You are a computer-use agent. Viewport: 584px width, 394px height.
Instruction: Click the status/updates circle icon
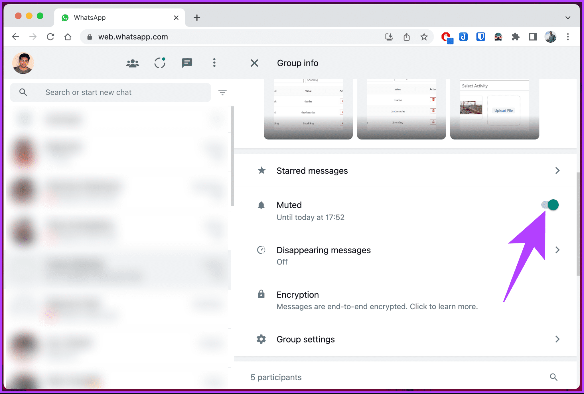tap(160, 63)
